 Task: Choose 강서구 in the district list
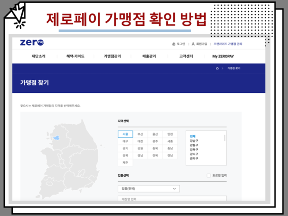click(x=194, y=154)
